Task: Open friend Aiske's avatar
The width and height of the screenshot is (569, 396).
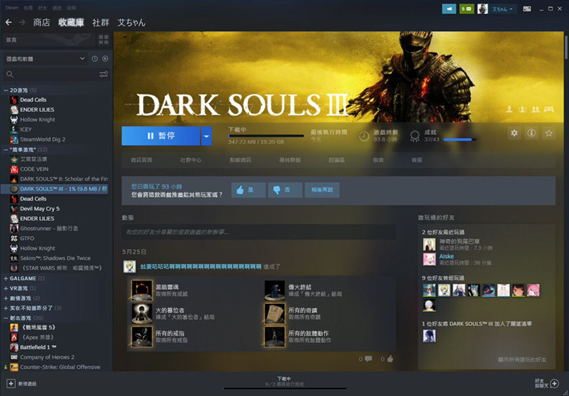Action: click(429, 259)
